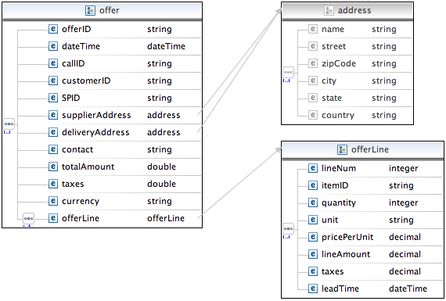Click the offer box sequence compositor icon
446x301 pixels.
click(x=9, y=124)
